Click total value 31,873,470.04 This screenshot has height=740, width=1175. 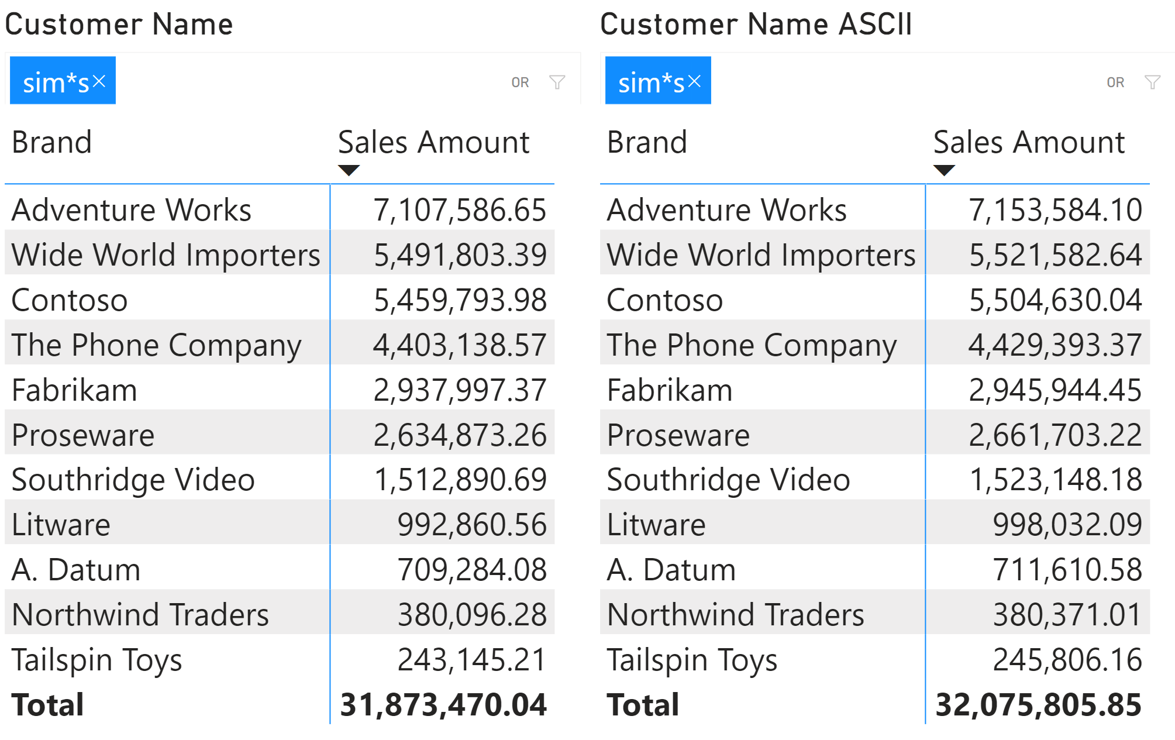[444, 705]
